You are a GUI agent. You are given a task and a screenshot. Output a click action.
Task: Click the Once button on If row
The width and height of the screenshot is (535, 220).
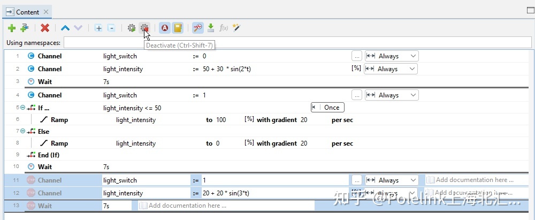[x=327, y=108]
